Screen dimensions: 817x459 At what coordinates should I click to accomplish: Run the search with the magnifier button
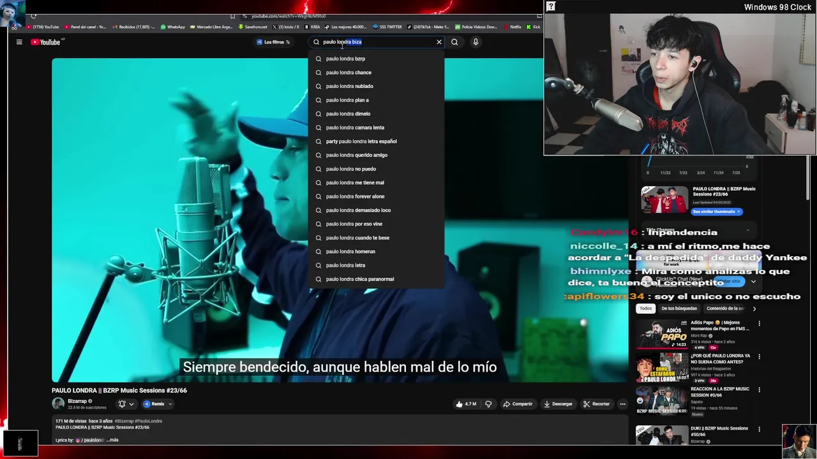click(454, 42)
